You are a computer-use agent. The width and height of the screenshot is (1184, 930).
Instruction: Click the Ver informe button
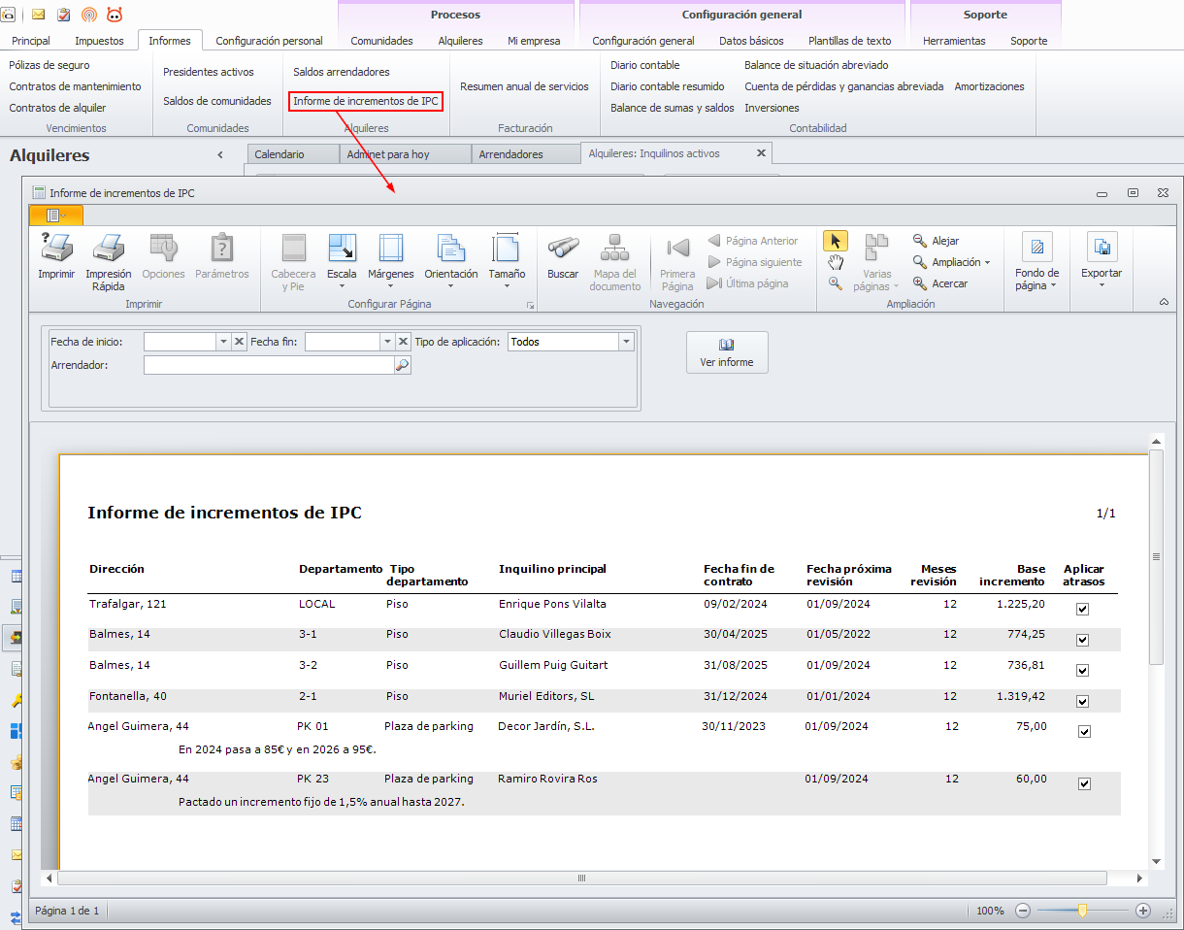click(727, 352)
